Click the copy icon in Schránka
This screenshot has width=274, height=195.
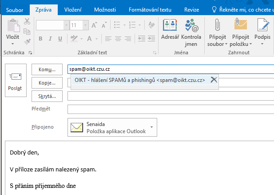(27, 32)
